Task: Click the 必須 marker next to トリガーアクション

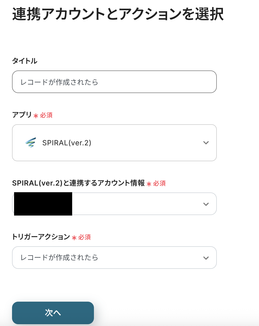Action: point(84,237)
